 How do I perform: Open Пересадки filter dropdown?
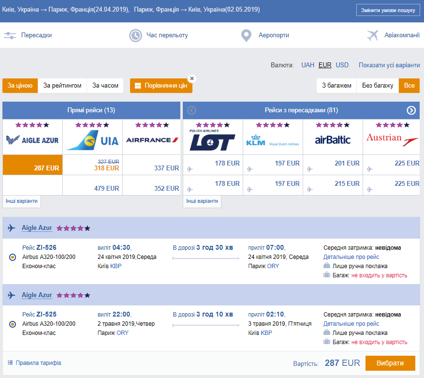pos(37,35)
